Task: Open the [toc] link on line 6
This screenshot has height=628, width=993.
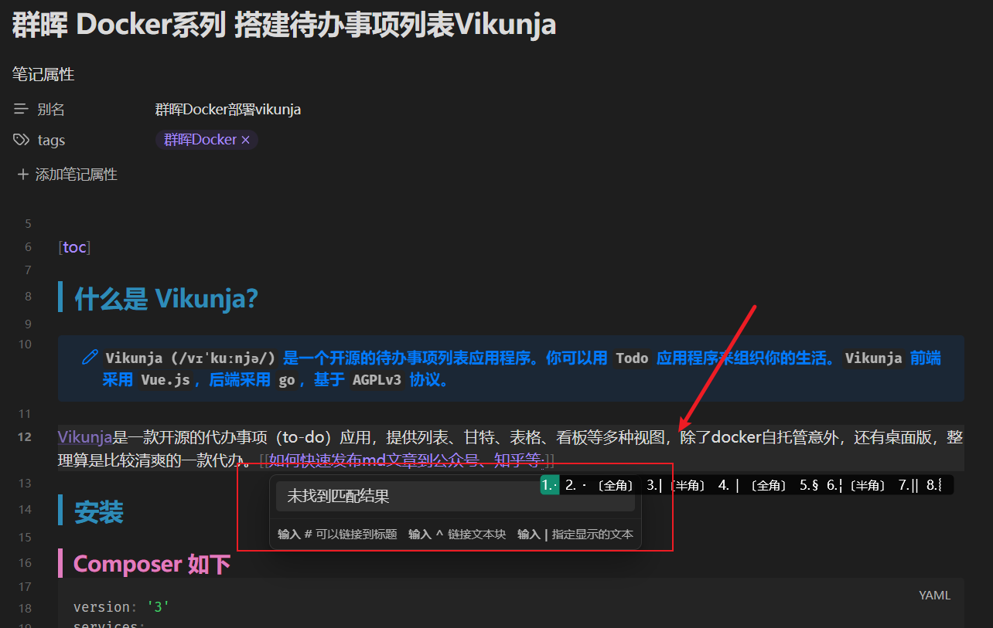Action: 75,247
